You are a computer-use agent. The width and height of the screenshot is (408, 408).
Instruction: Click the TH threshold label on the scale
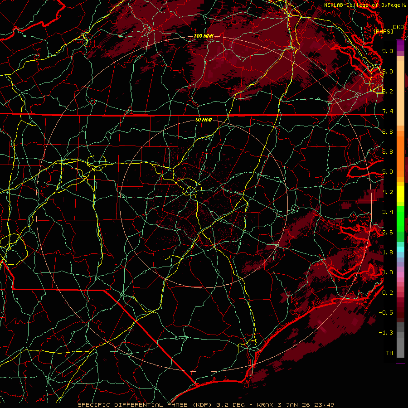pos(389,353)
